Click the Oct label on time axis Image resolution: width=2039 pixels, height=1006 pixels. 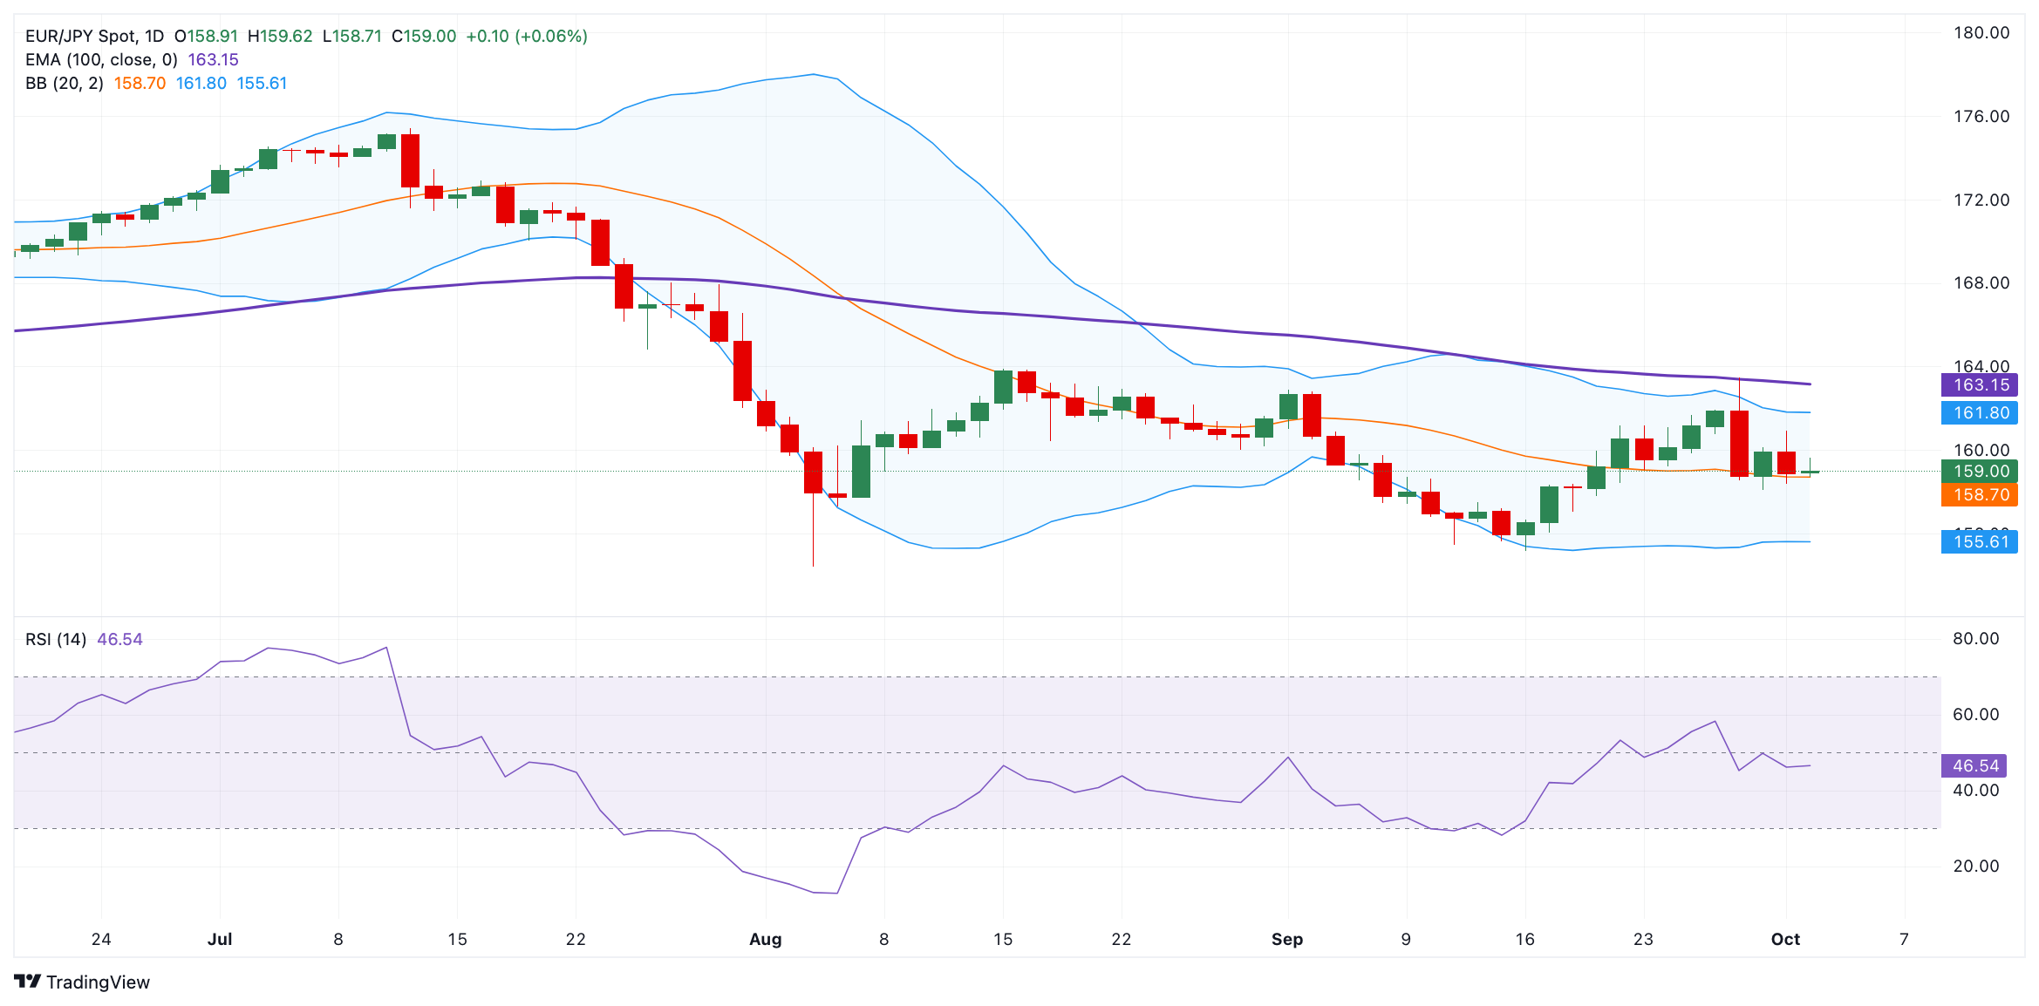click(x=1785, y=939)
